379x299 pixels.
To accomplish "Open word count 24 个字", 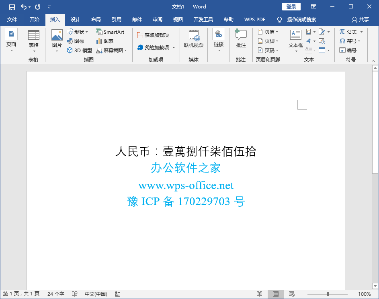I will point(56,294).
